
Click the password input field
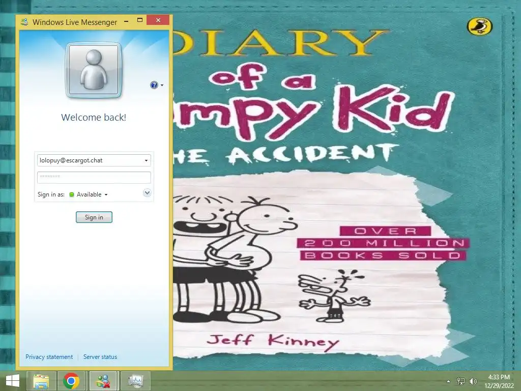pyautogui.click(x=94, y=177)
